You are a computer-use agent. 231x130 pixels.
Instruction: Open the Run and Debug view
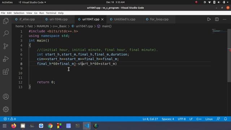point(6,59)
